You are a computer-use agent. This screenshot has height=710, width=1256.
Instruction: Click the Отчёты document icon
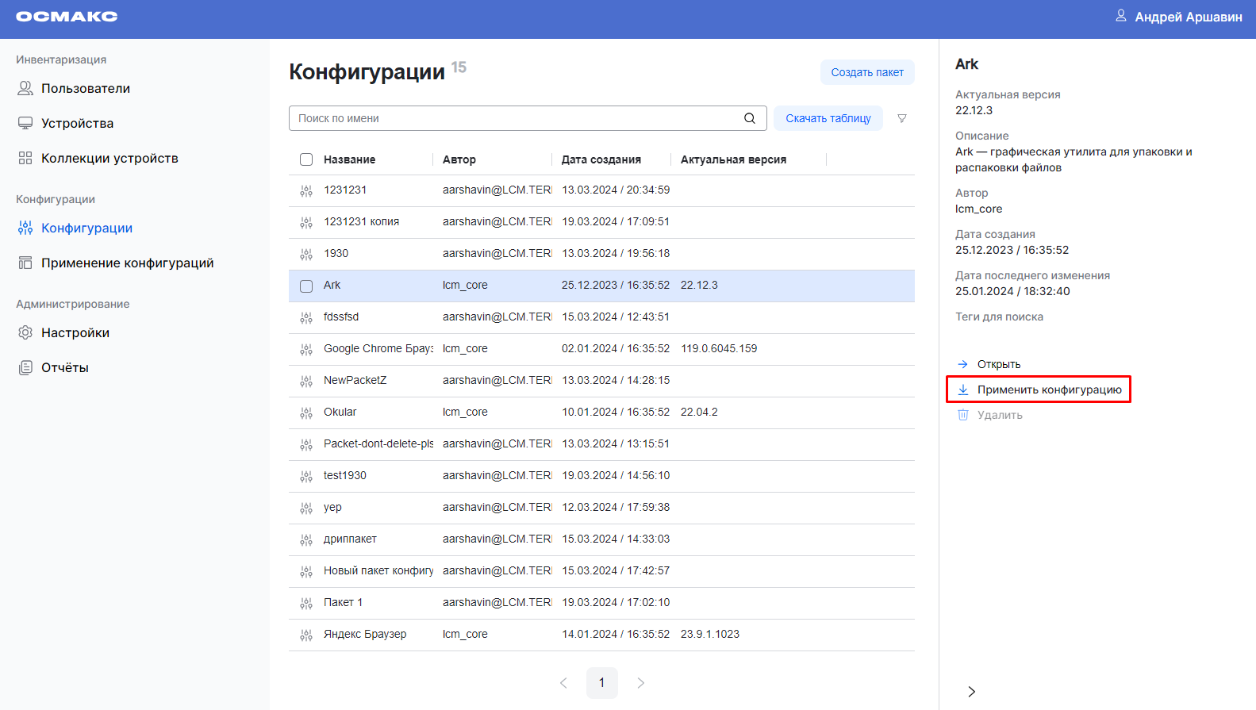click(x=25, y=367)
